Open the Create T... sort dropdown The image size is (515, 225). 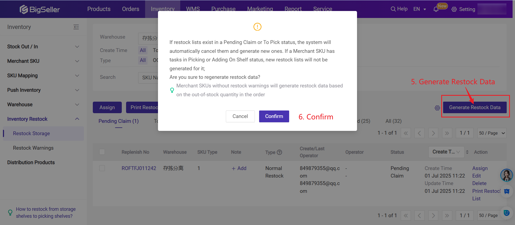[446, 152]
